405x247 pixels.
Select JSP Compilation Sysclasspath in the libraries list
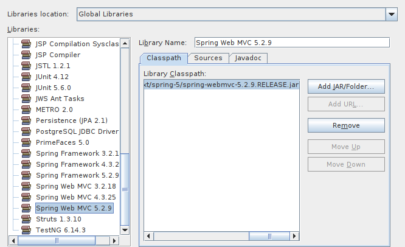pyautogui.click(x=77, y=44)
